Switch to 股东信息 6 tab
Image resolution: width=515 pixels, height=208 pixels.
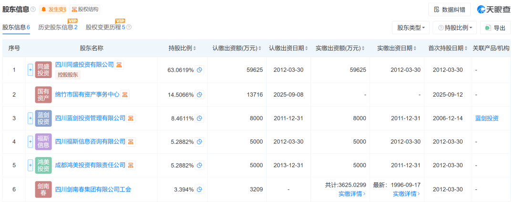16,27
